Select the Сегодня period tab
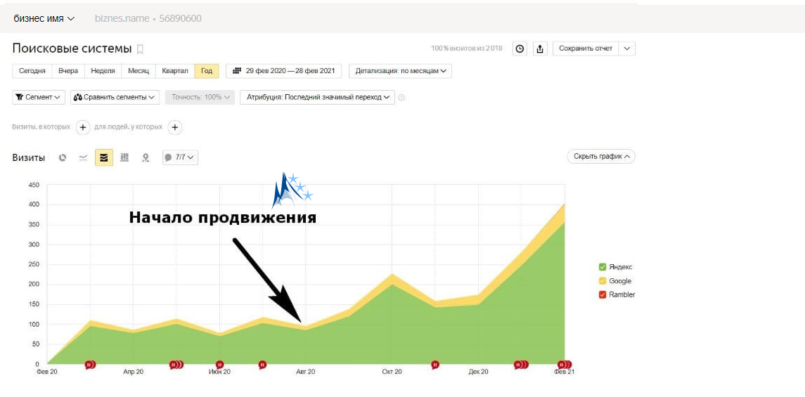The width and height of the screenshot is (805, 397). pos(32,71)
